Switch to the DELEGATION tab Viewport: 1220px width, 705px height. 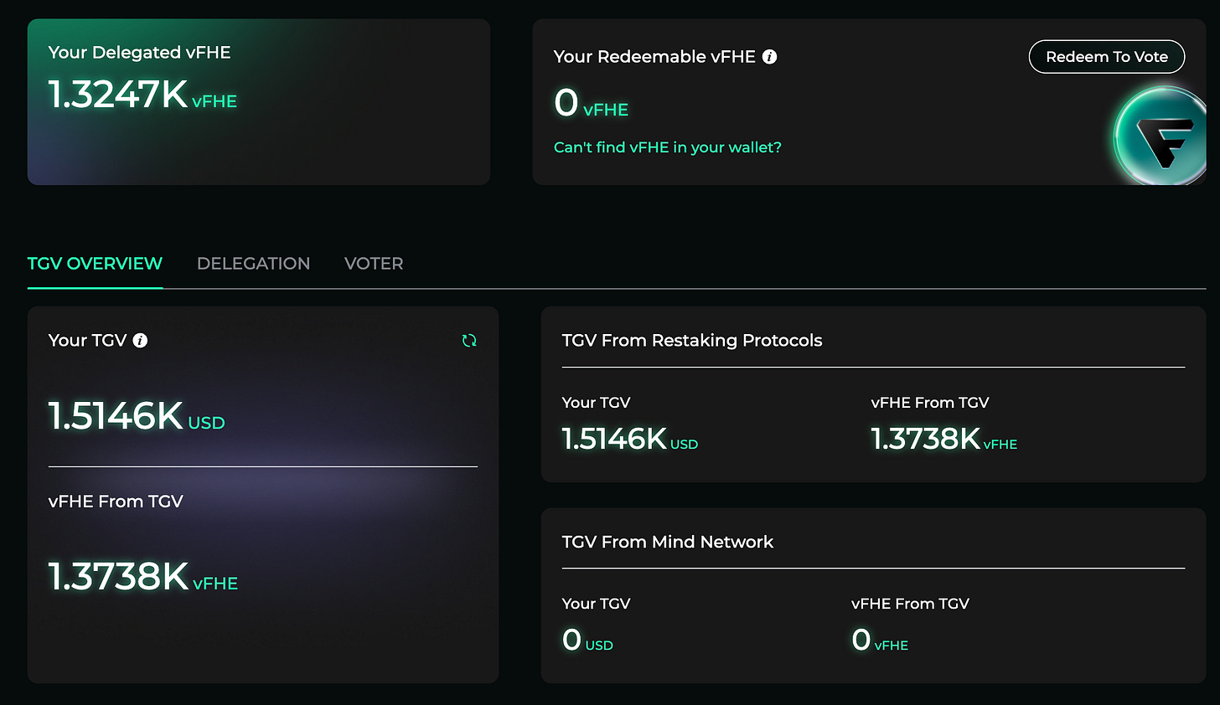point(253,264)
